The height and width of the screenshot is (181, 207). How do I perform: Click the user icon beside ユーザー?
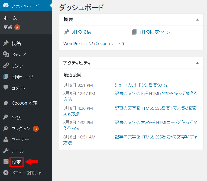[6, 140]
